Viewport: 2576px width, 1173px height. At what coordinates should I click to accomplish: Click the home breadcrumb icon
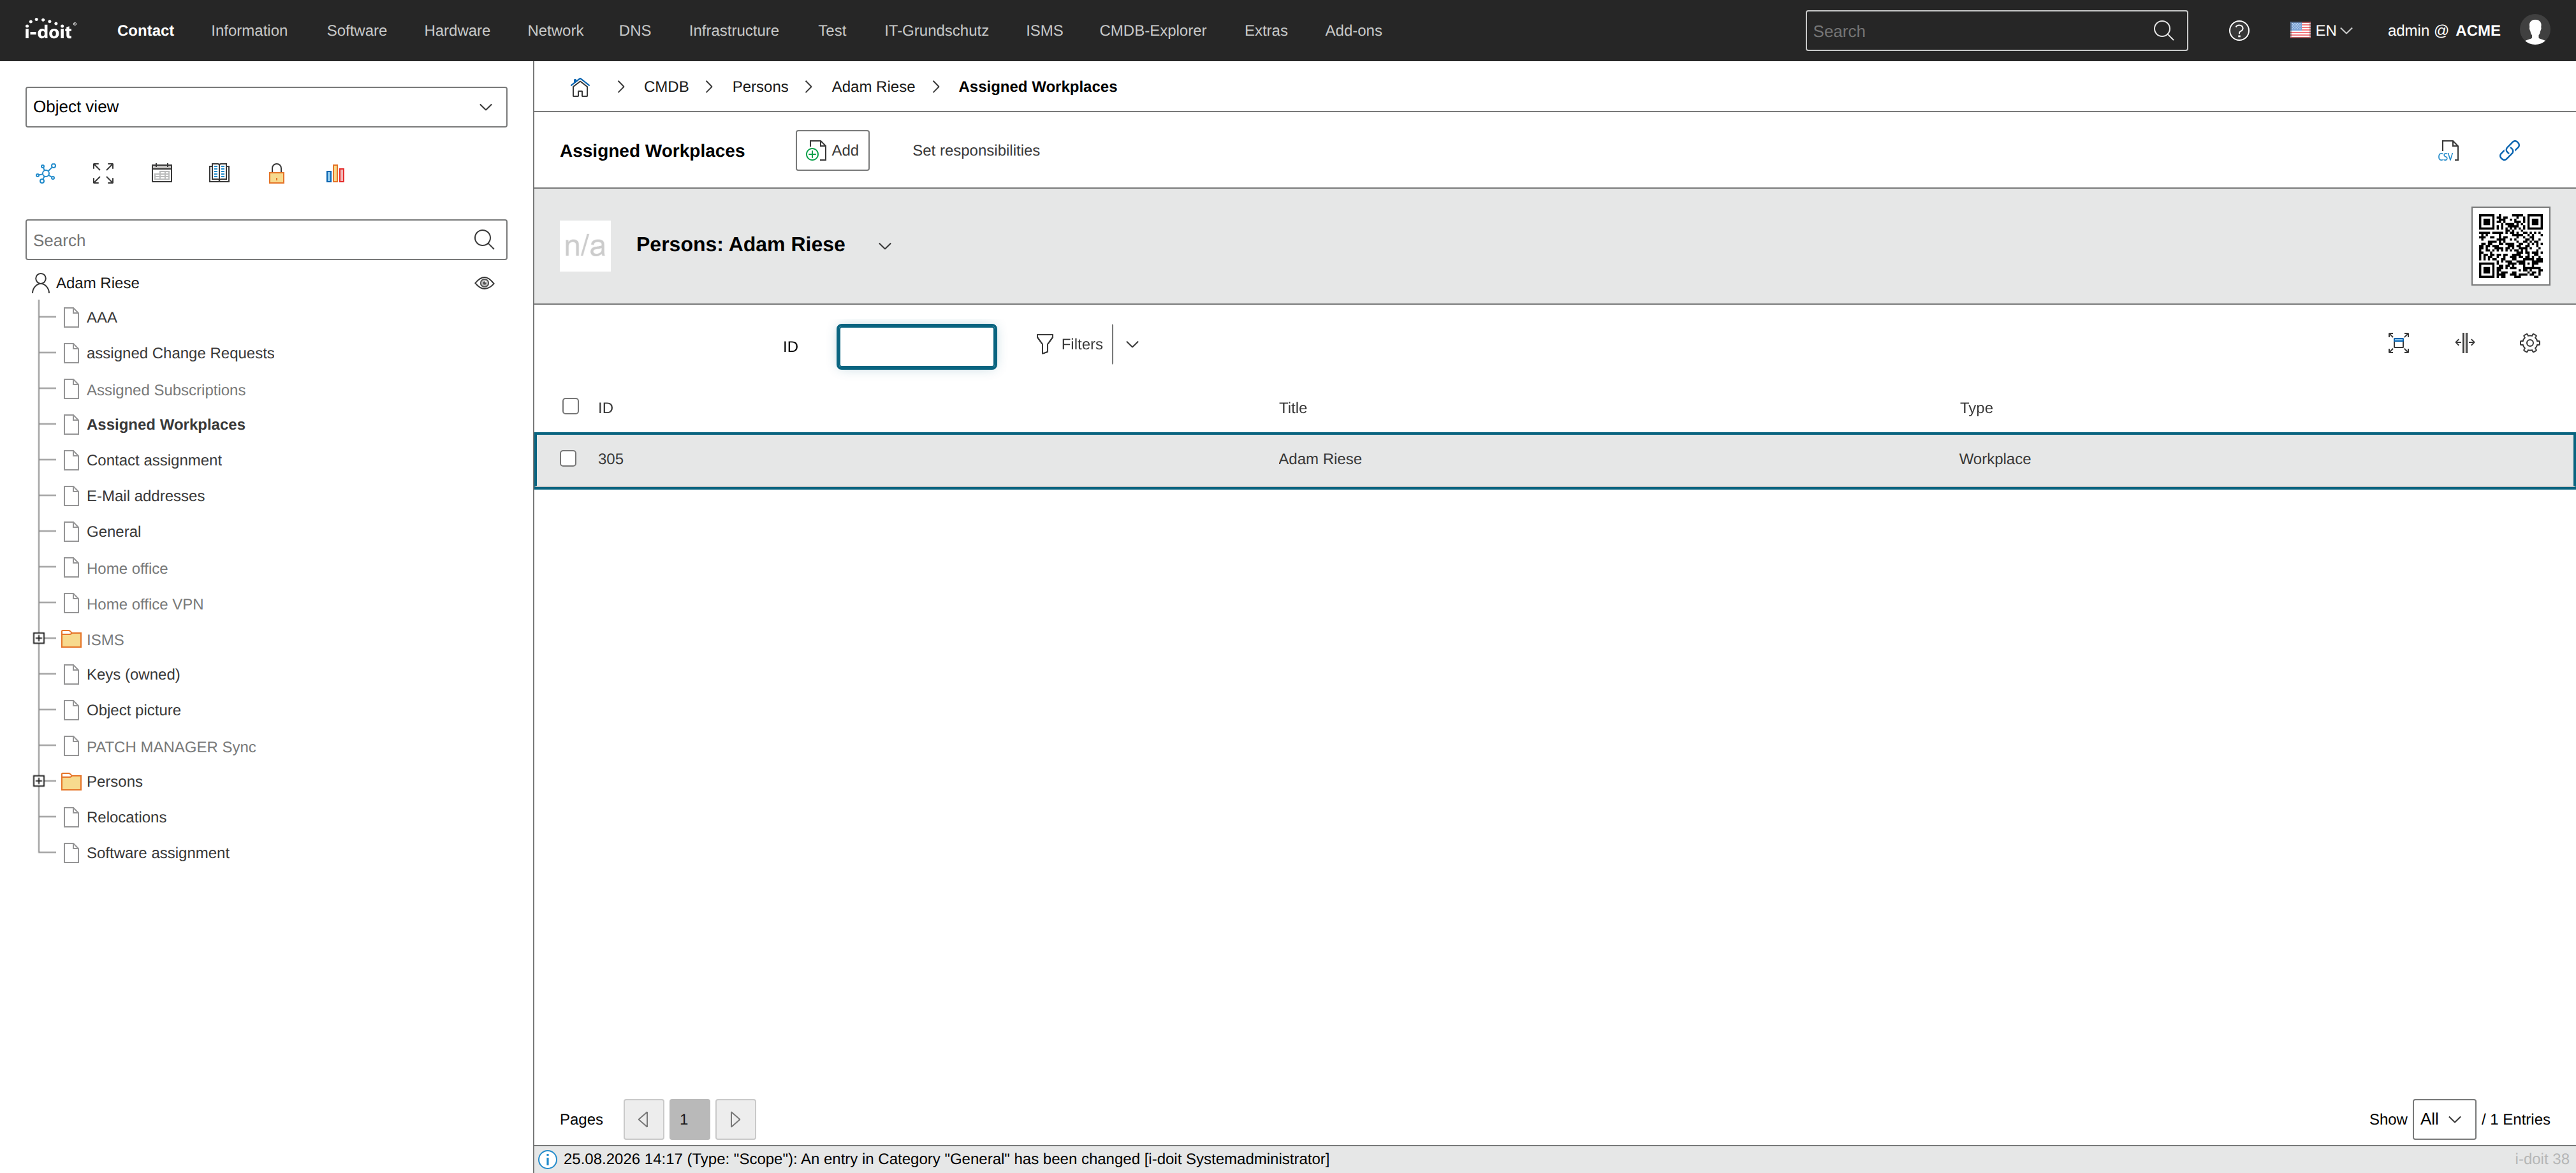[x=580, y=87]
